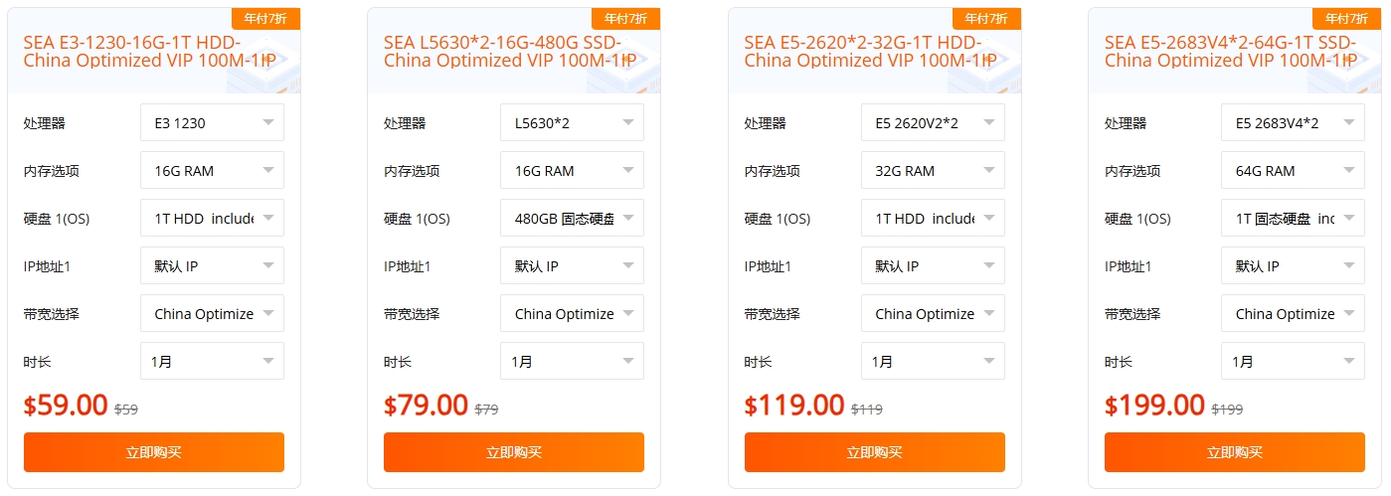This screenshot has height=496, width=1391.
Task: Change the 64G RAM memory option
Action: click(x=1293, y=171)
